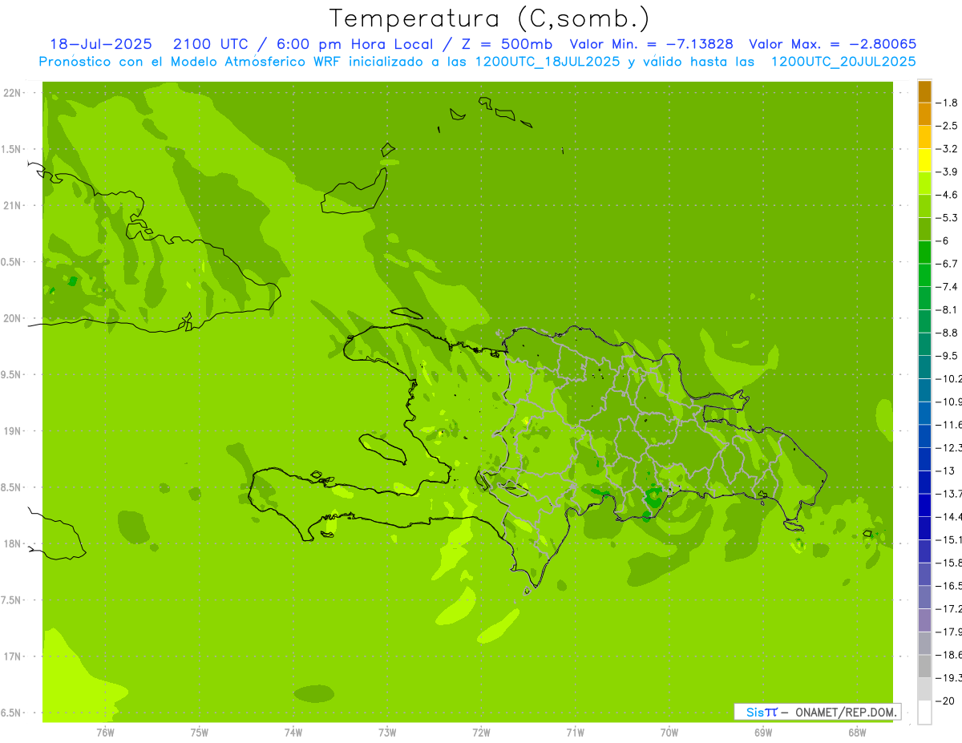This screenshot has width=962, height=743.
Task: Click the dark orange swatch above -1.8
Action: tap(924, 91)
